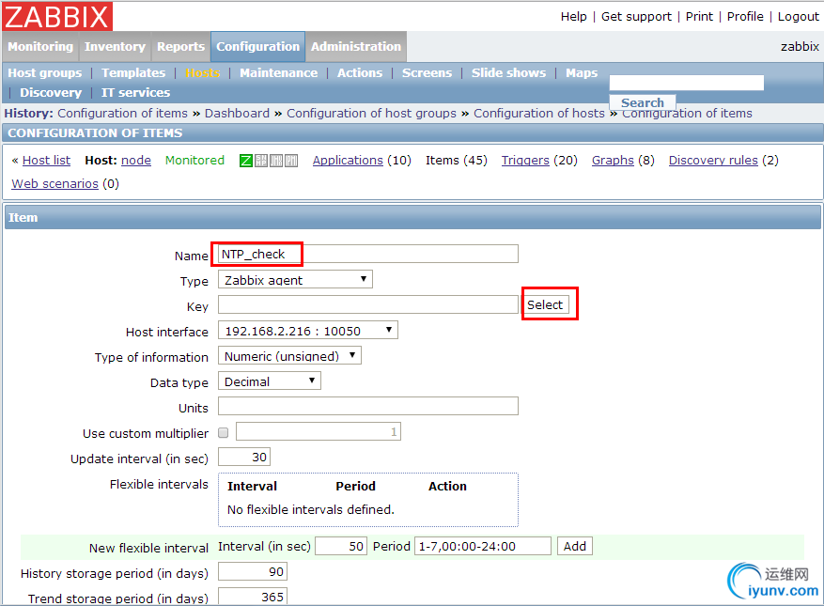824x606 pixels.
Task: Go back to the Host list link
Action: coord(46,161)
